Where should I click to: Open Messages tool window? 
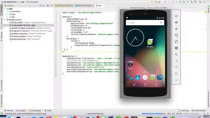(x=35, y=111)
